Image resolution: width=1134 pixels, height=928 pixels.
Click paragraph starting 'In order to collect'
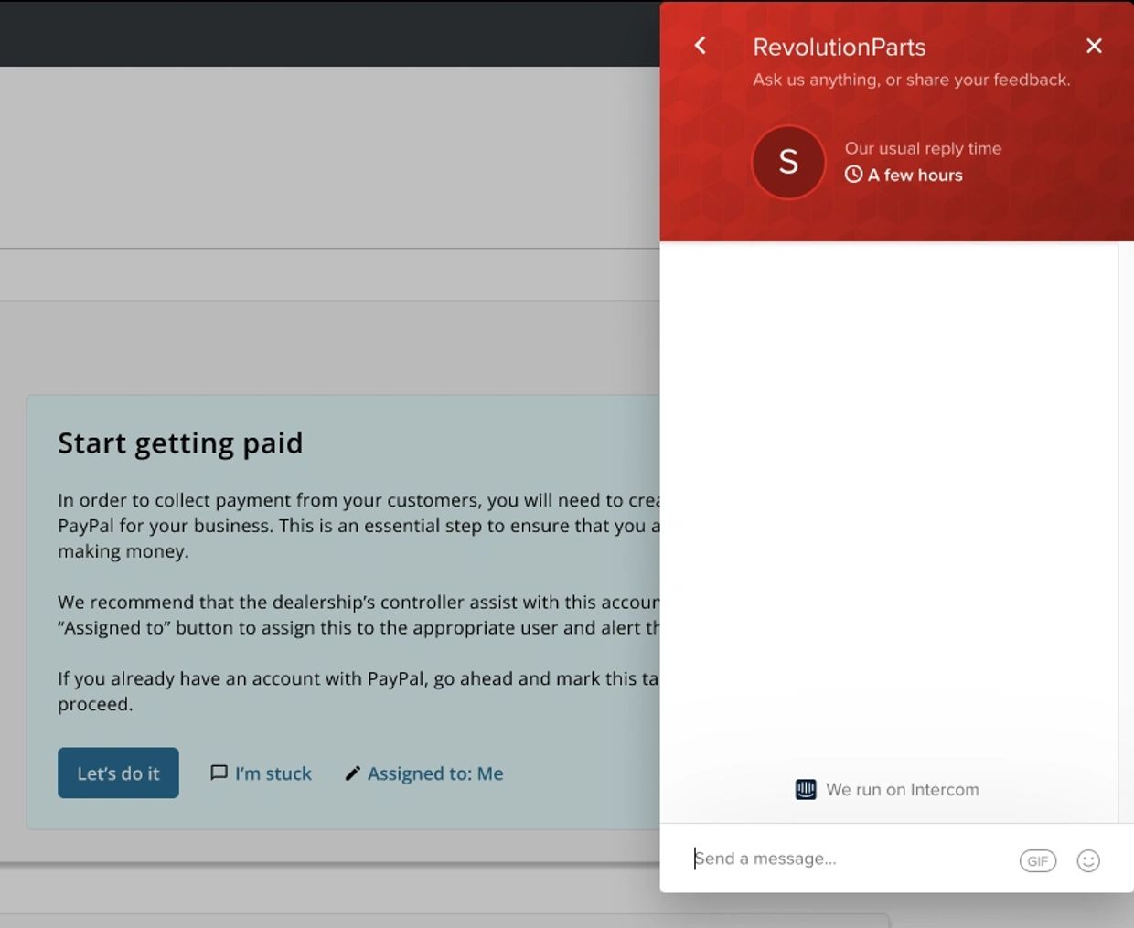click(x=358, y=526)
